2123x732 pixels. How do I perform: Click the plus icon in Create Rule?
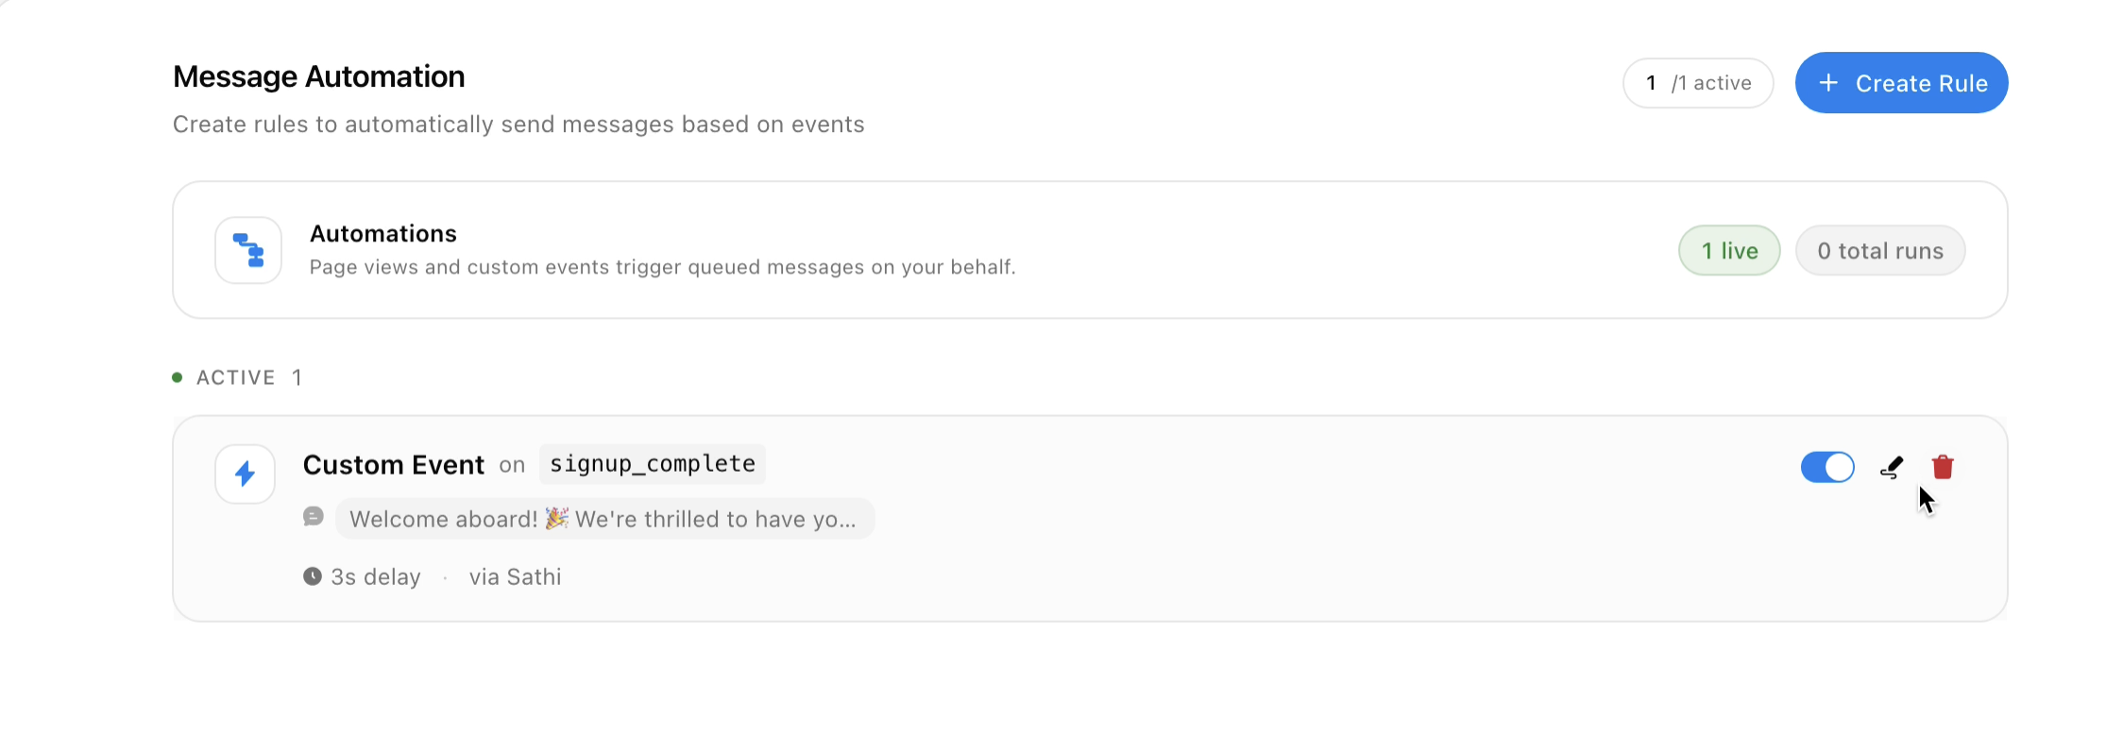[1828, 83]
